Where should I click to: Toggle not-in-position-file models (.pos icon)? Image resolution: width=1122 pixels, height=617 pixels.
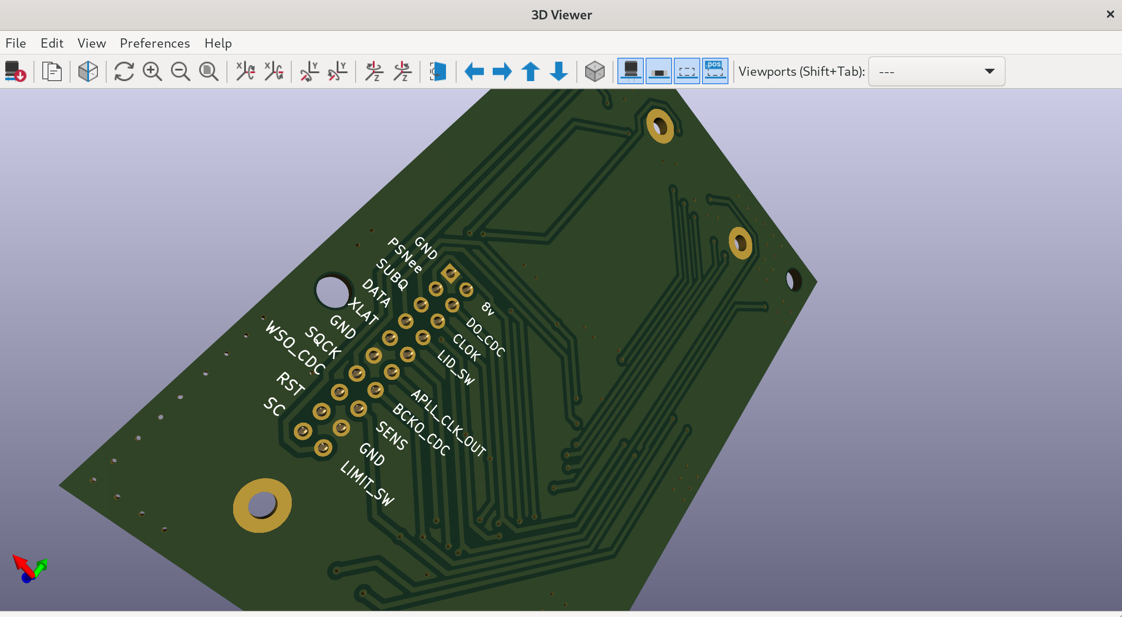point(715,71)
